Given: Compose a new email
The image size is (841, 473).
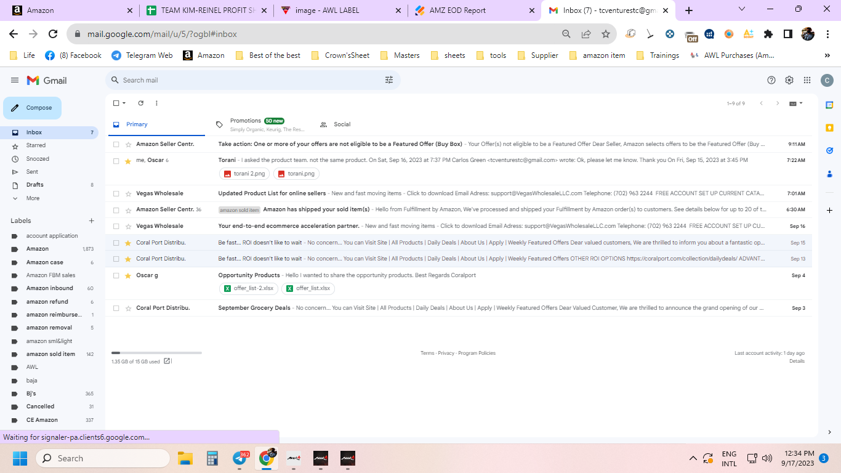Looking at the screenshot, I should pos(33,108).
